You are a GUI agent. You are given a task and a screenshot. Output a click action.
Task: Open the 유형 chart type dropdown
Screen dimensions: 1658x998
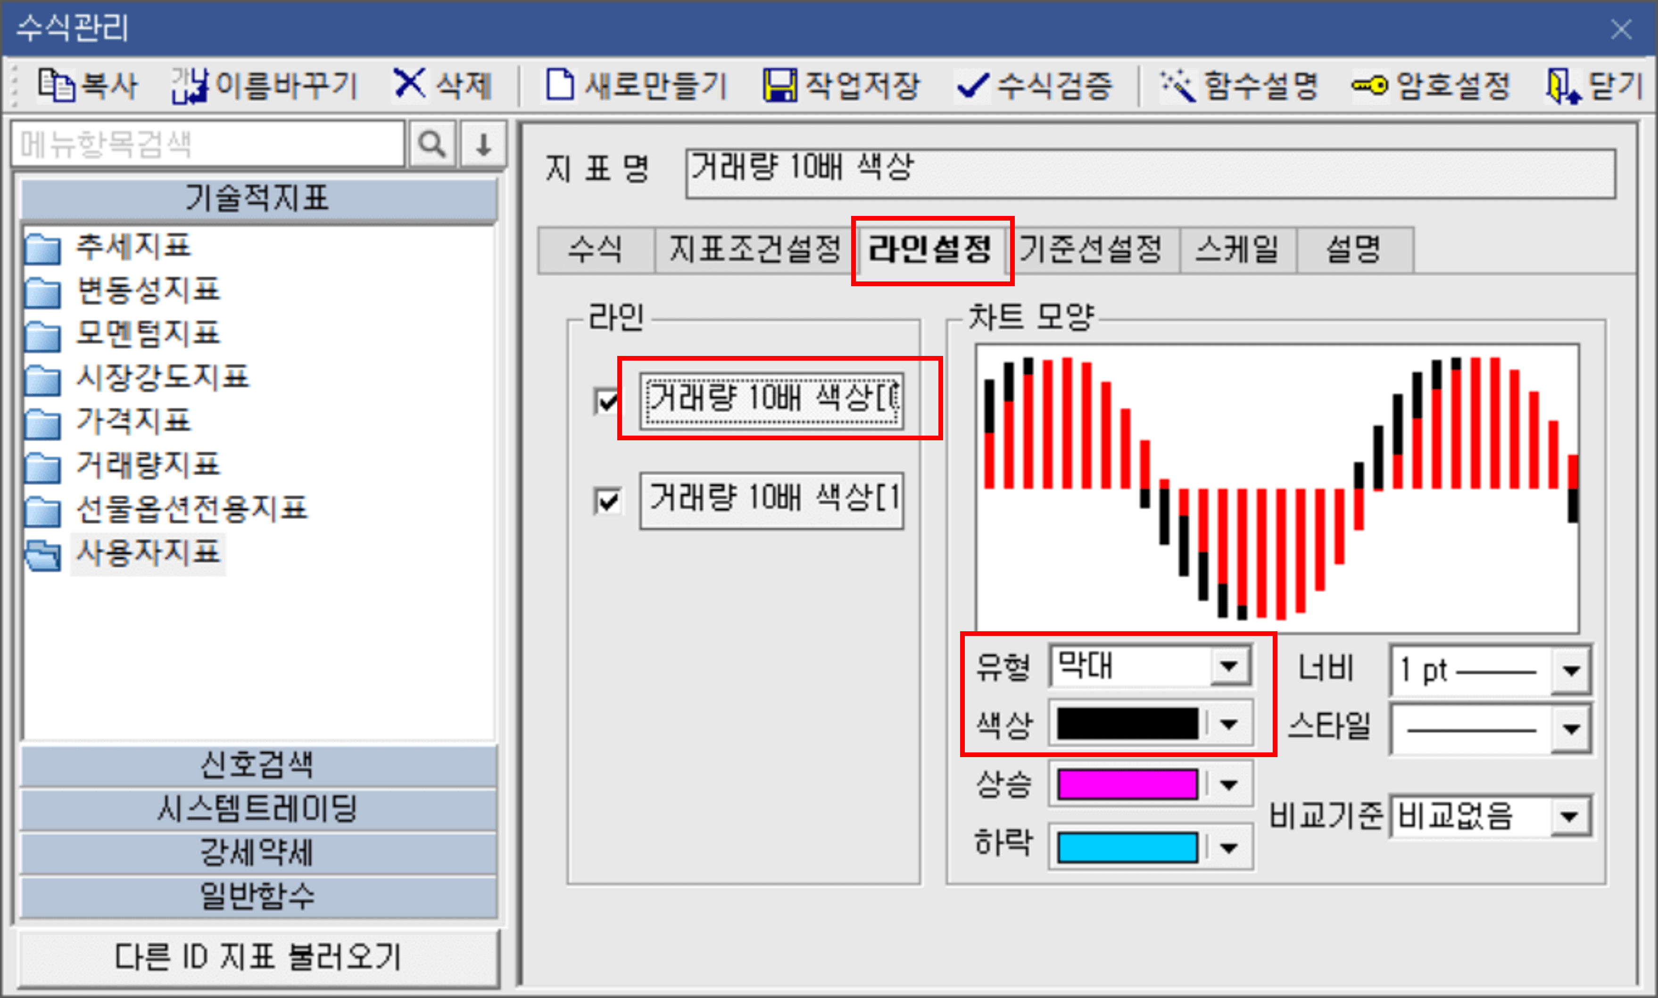[x=1231, y=667]
